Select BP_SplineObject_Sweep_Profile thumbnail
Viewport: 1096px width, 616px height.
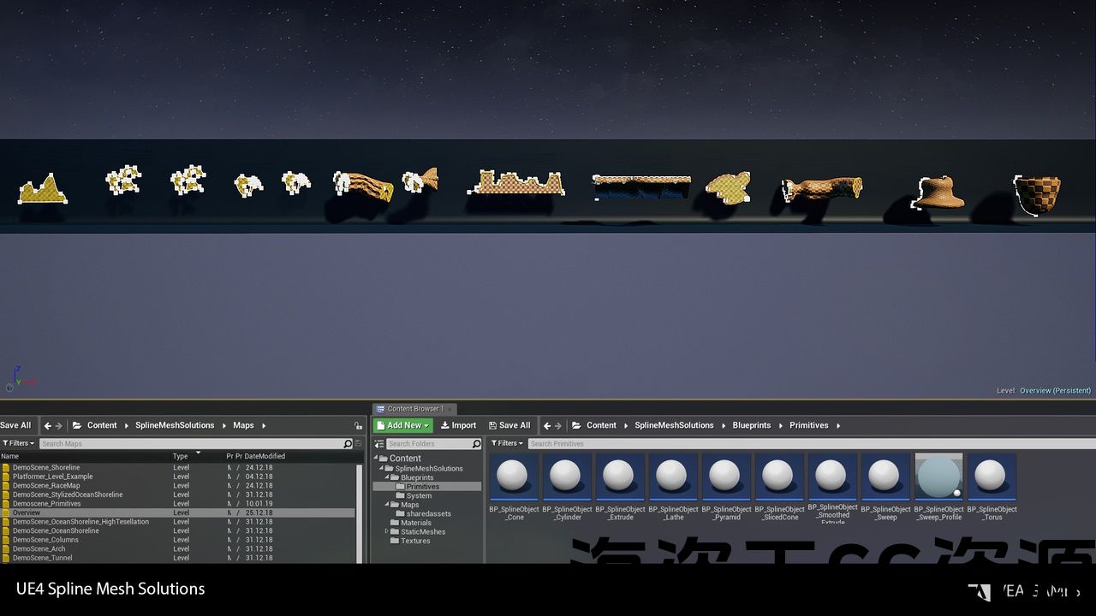938,477
